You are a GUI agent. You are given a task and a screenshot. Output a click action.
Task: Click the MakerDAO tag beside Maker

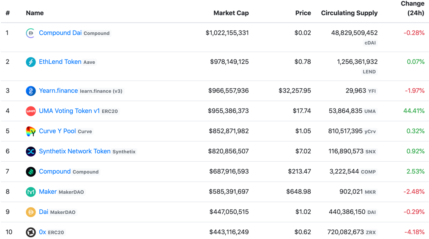[x=71, y=192]
